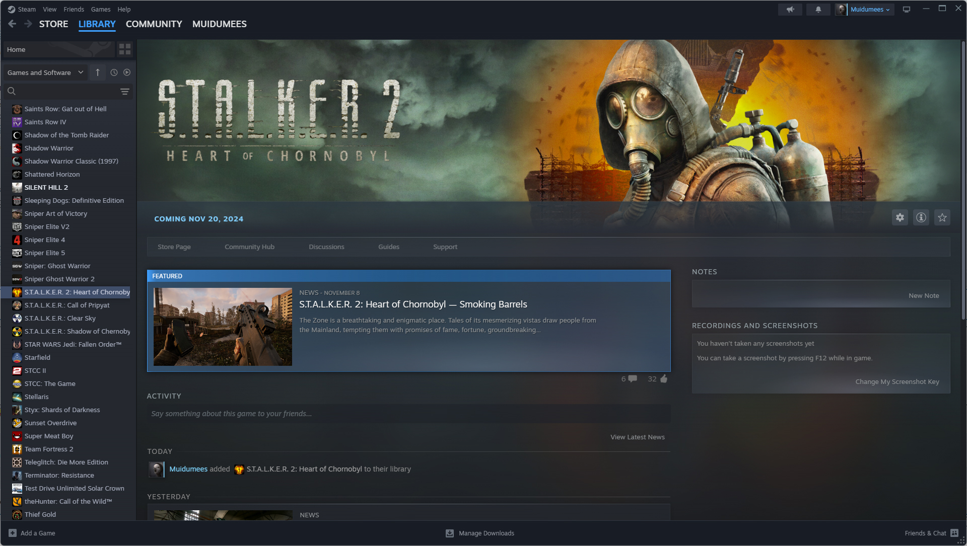Click the activity say something input field
The image size is (967, 546).
[x=408, y=414]
